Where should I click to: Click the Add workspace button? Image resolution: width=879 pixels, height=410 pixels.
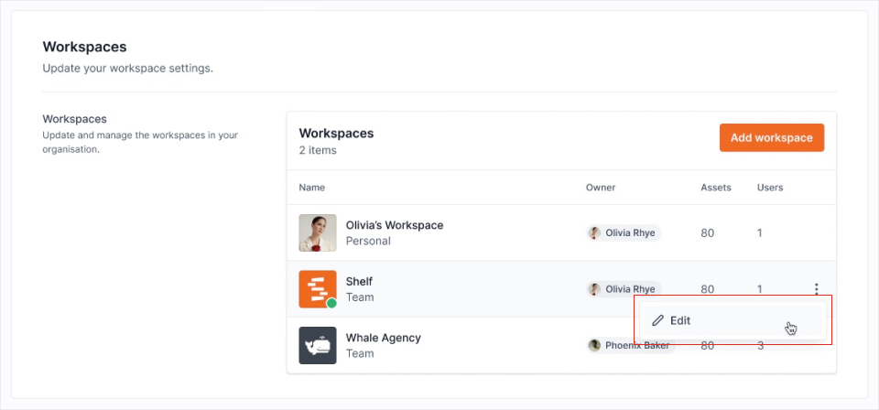point(772,138)
